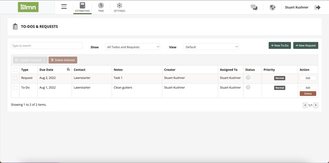The width and height of the screenshot is (329, 163).
Task: Edit the Task 1 request
Action: 308,78
